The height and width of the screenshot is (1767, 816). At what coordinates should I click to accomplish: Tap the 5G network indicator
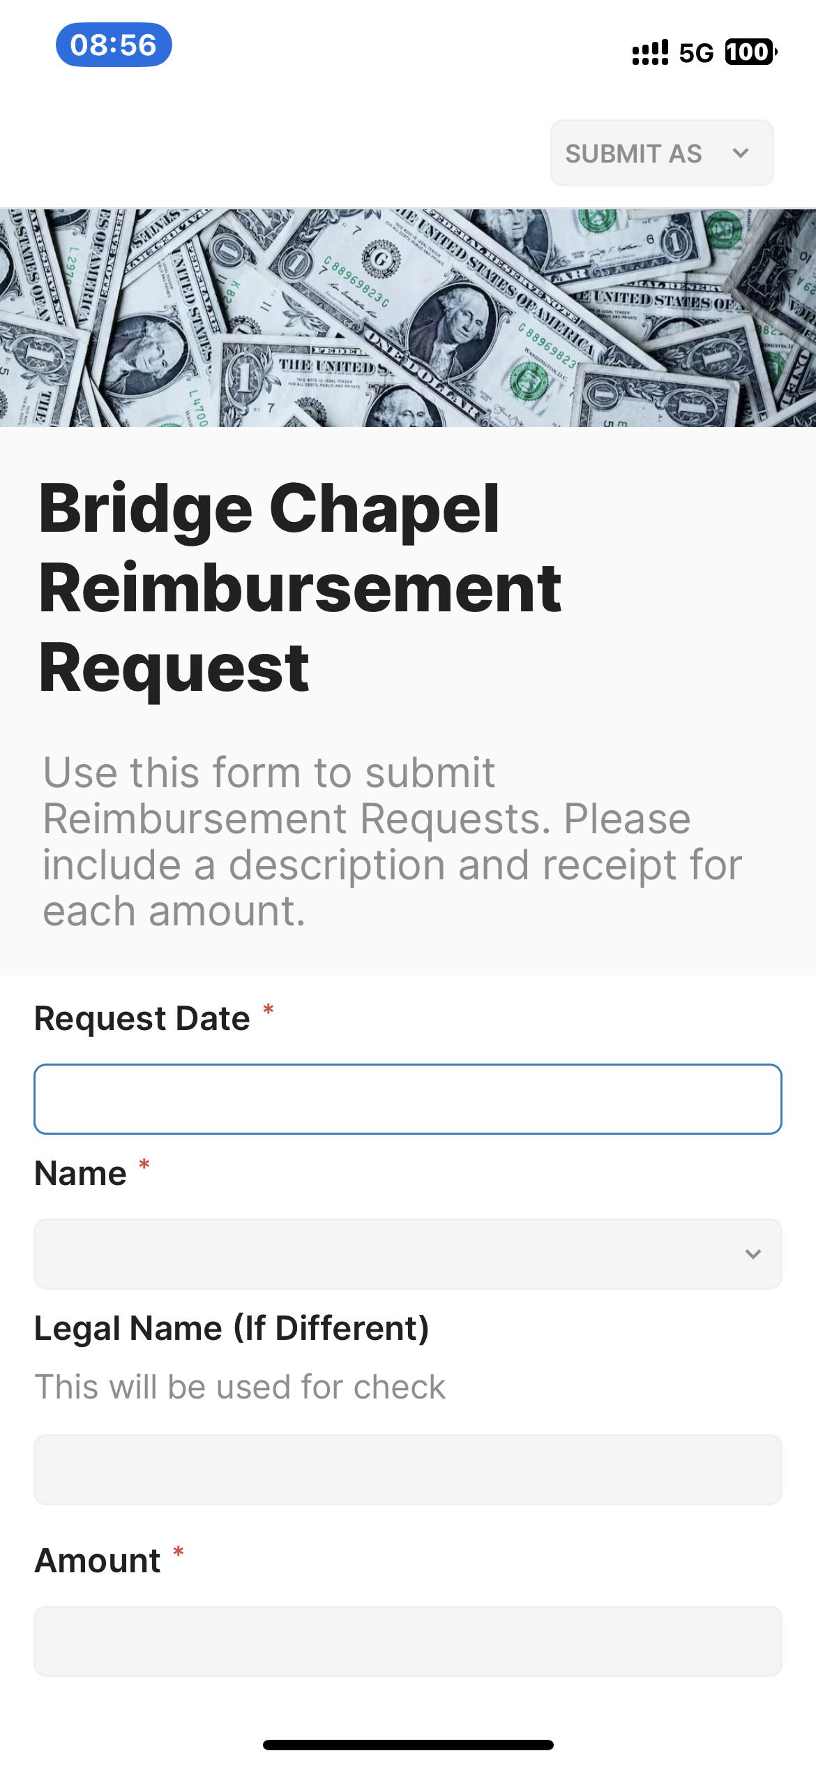click(x=696, y=53)
